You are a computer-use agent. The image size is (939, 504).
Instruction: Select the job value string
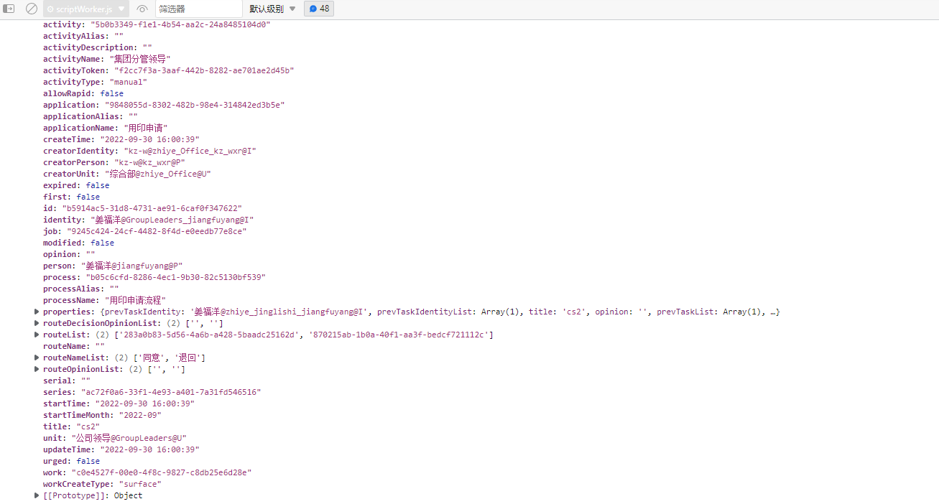157,231
